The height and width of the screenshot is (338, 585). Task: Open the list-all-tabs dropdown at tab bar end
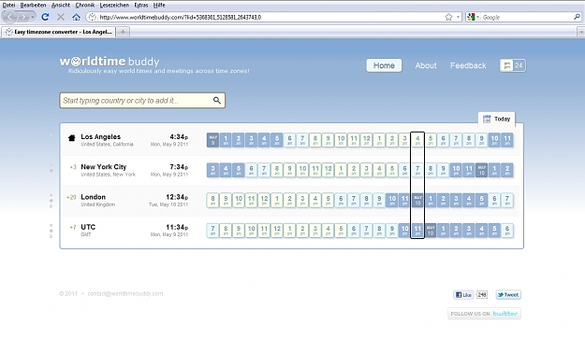[x=581, y=33]
